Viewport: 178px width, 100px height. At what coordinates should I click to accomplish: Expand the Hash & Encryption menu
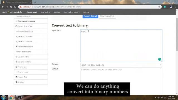pyautogui.click(x=72, y=12)
